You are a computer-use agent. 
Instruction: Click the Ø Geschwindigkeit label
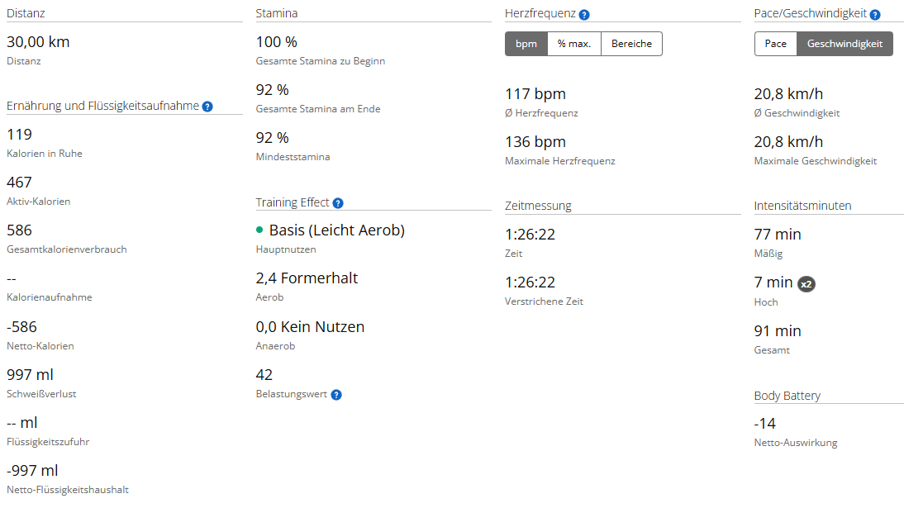[797, 114]
